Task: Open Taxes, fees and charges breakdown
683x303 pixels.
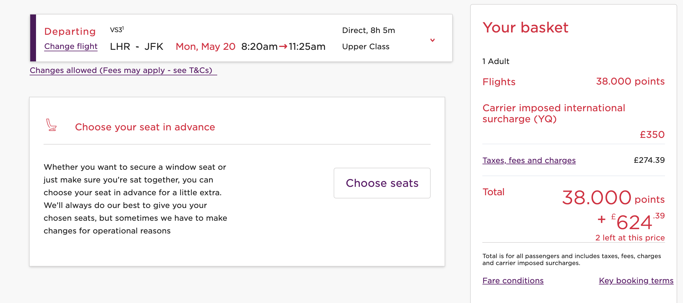Action: coord(529,160)
